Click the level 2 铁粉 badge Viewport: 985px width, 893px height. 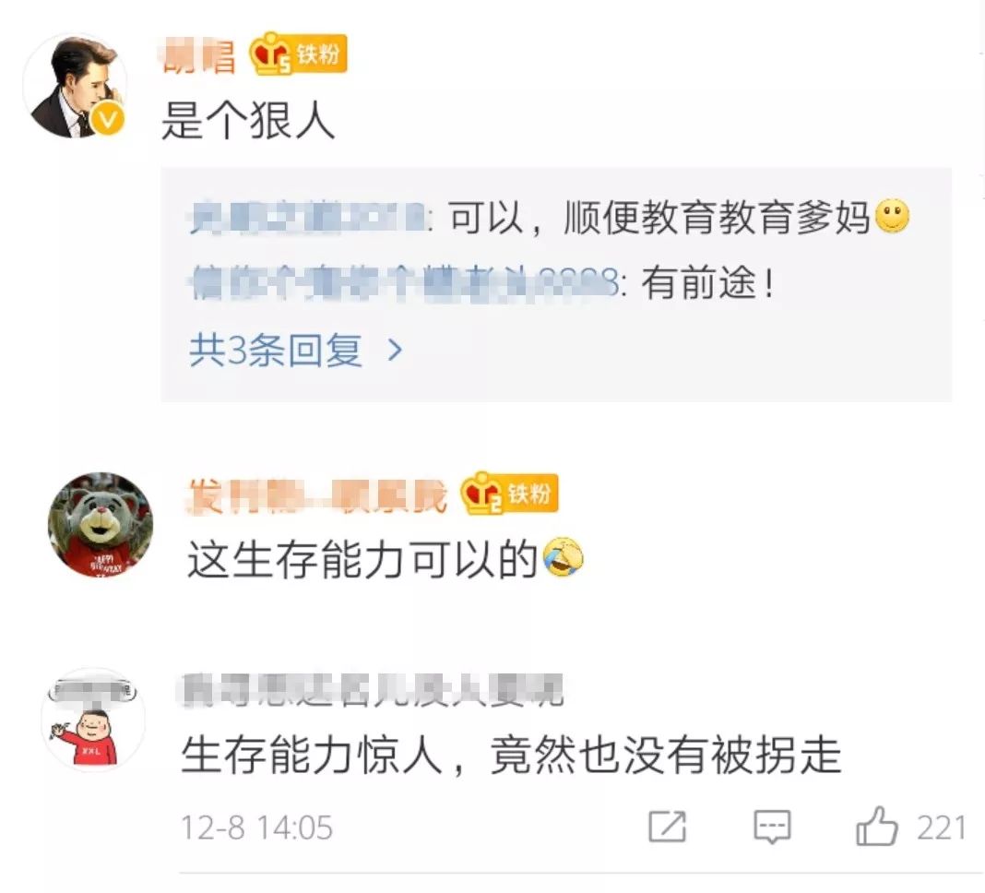(x=509, y=494)
